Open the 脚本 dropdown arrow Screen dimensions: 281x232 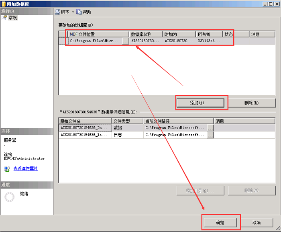point(73,12)
